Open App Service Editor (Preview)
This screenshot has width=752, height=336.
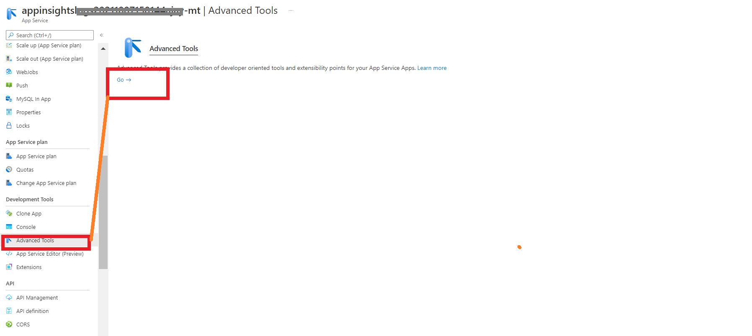click(x=50, y=254)
